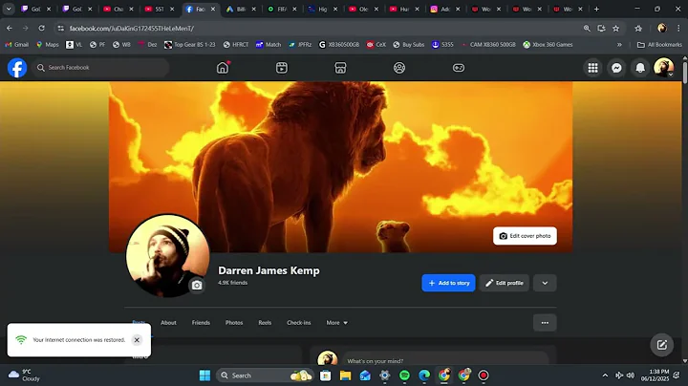
Task: Open the Photos profile tab
Action: [x=234, y=322]
